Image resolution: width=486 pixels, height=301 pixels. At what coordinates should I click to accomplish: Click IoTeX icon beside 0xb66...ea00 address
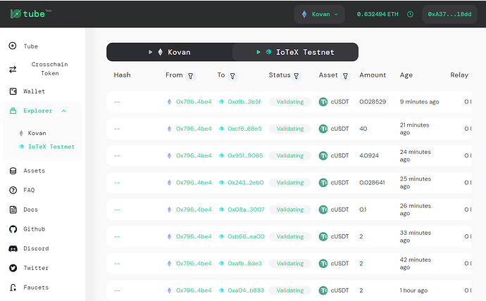221,236
